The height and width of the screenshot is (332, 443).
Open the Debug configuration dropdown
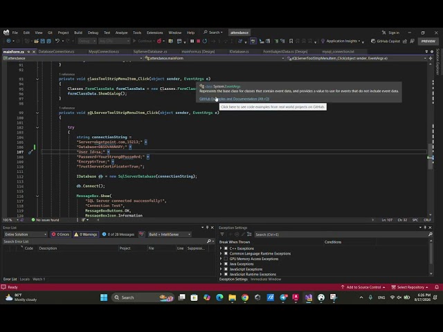(x=87, y=41)
